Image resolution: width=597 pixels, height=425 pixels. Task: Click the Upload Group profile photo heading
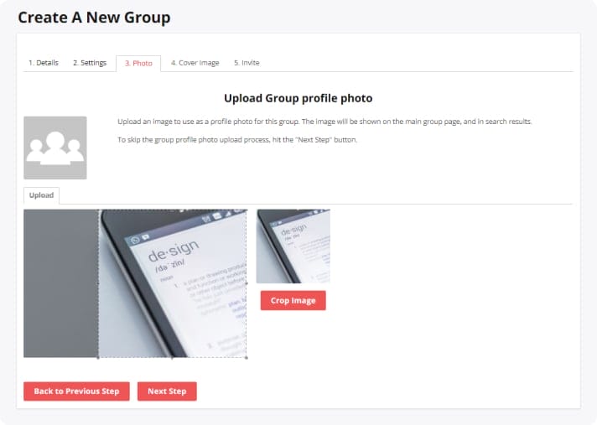[x=298, y=98]
